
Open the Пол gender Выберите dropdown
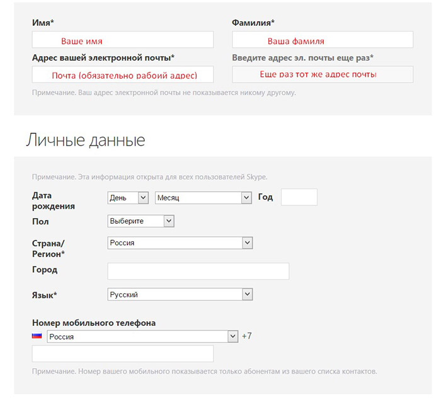[x=141, y=221]
